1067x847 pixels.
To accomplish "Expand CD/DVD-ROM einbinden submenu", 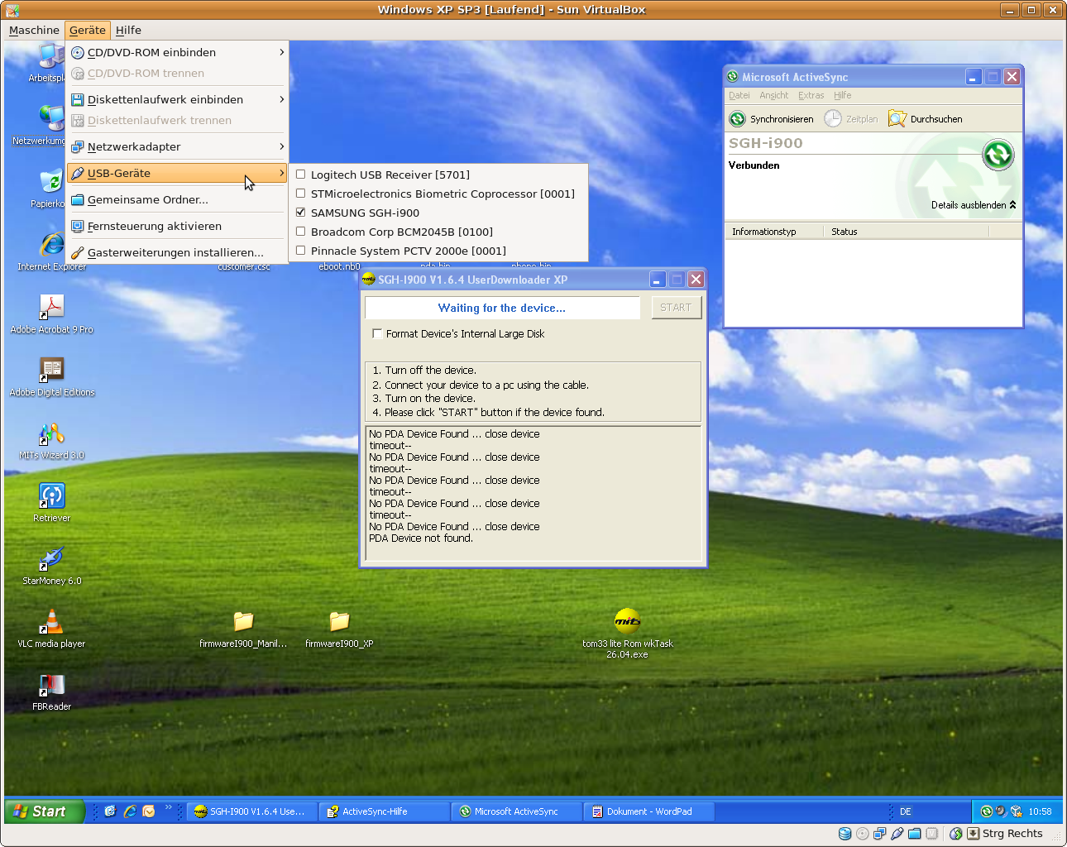I will (x=177, y=52).
